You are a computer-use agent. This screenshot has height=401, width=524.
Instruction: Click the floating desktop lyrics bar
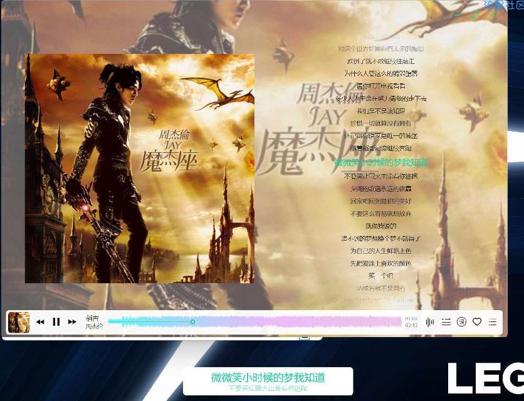tap(268, 381)
